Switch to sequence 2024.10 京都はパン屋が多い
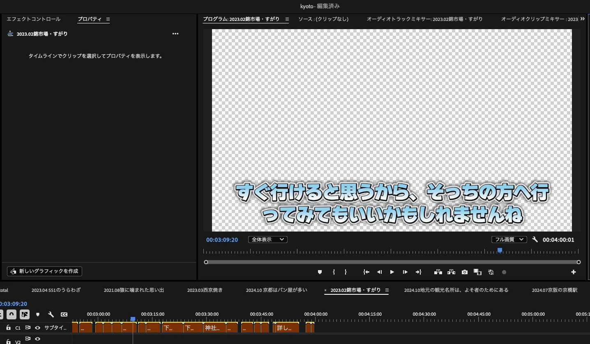 [x=277, y=290]
